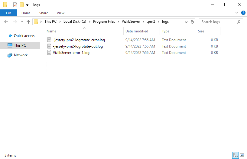Click the Quick access star icon
The width and height of the screenshot is (247, 159).
click(10, 36)
